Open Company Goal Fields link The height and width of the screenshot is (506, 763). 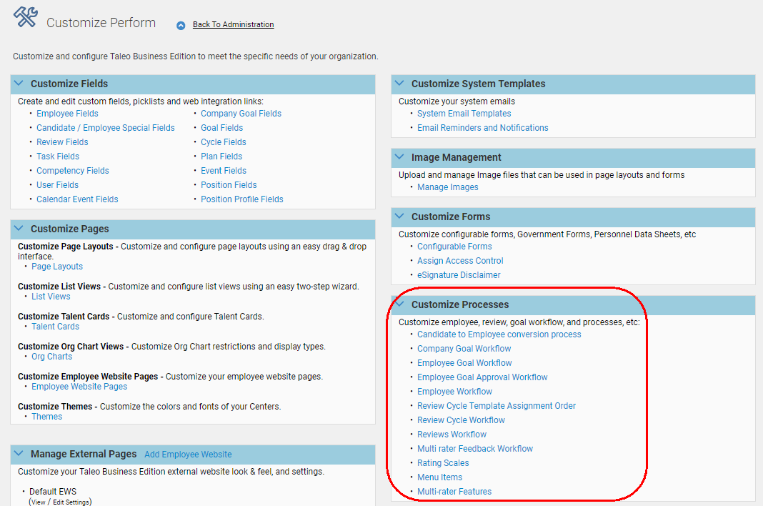(x=241, y=114)
